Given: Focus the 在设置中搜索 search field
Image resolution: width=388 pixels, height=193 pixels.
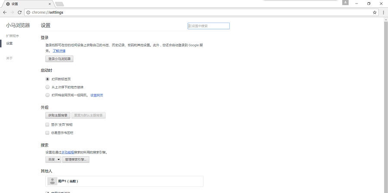Looking at the screenshot, I should [x=209, y=26].
